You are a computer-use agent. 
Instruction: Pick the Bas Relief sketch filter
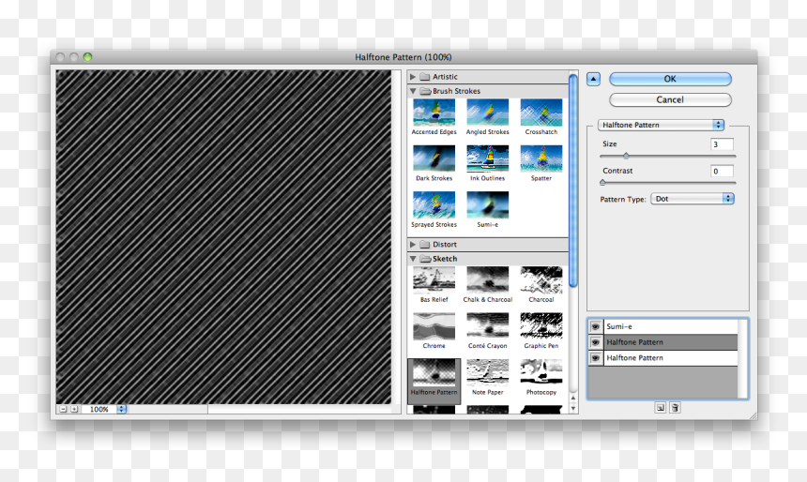click(434, 279)
